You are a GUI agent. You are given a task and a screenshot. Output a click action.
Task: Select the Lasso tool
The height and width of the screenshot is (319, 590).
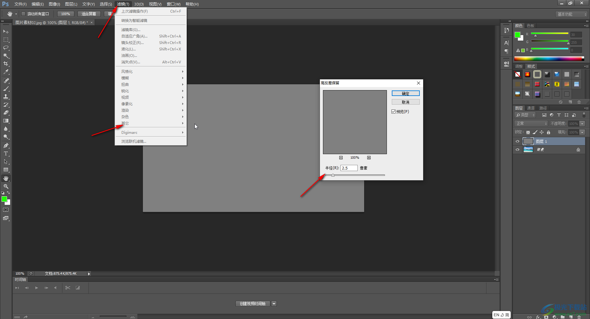click(6, 48)
